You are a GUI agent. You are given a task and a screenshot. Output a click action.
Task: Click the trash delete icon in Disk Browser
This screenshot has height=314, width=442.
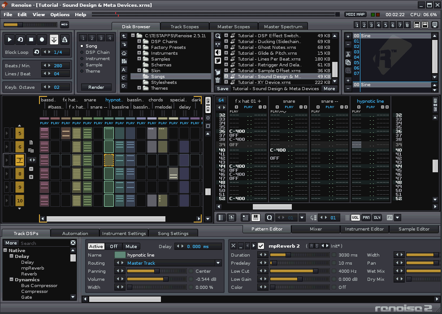tap(217, 80)
